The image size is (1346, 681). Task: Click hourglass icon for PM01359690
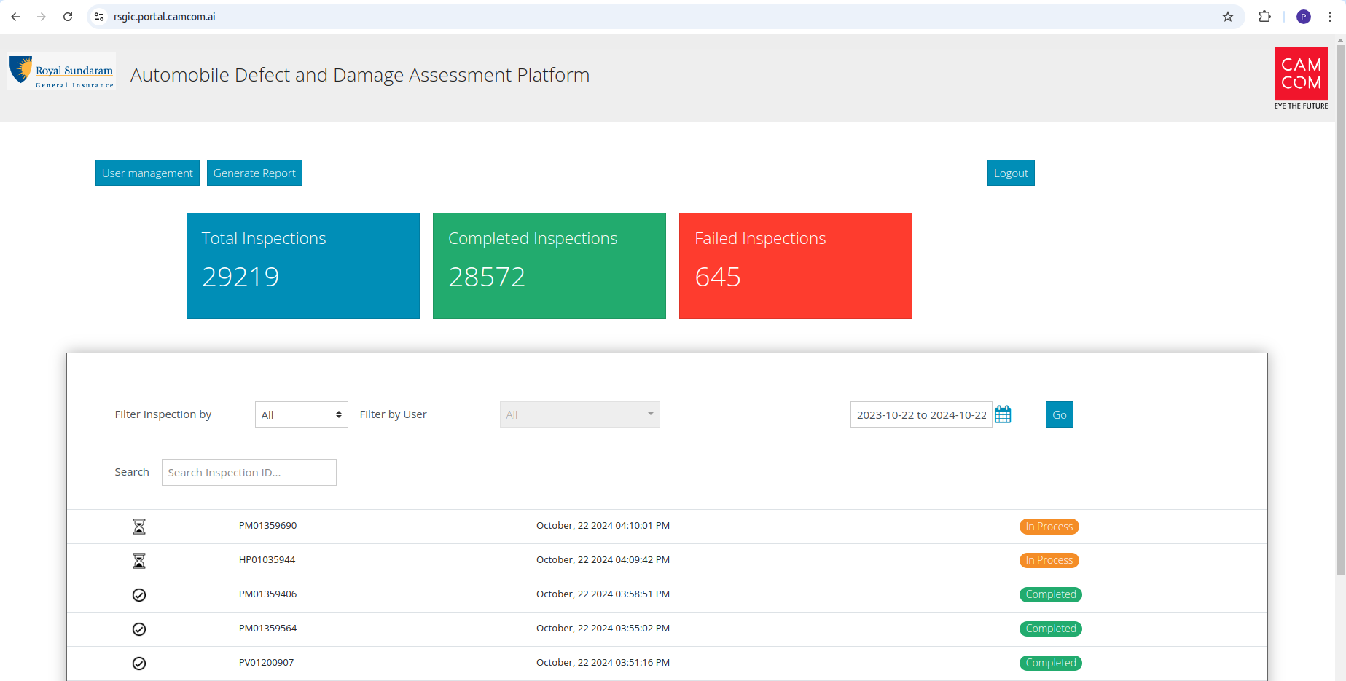139,527
